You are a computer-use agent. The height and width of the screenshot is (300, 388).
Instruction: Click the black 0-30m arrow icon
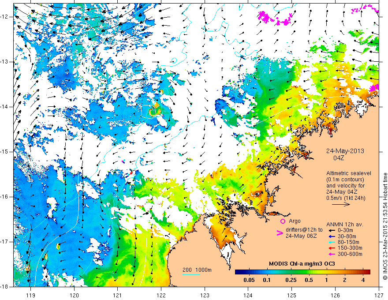332,230
